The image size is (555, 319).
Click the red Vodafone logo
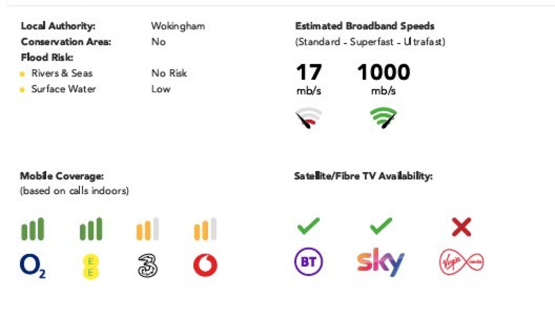click(205, 266)
